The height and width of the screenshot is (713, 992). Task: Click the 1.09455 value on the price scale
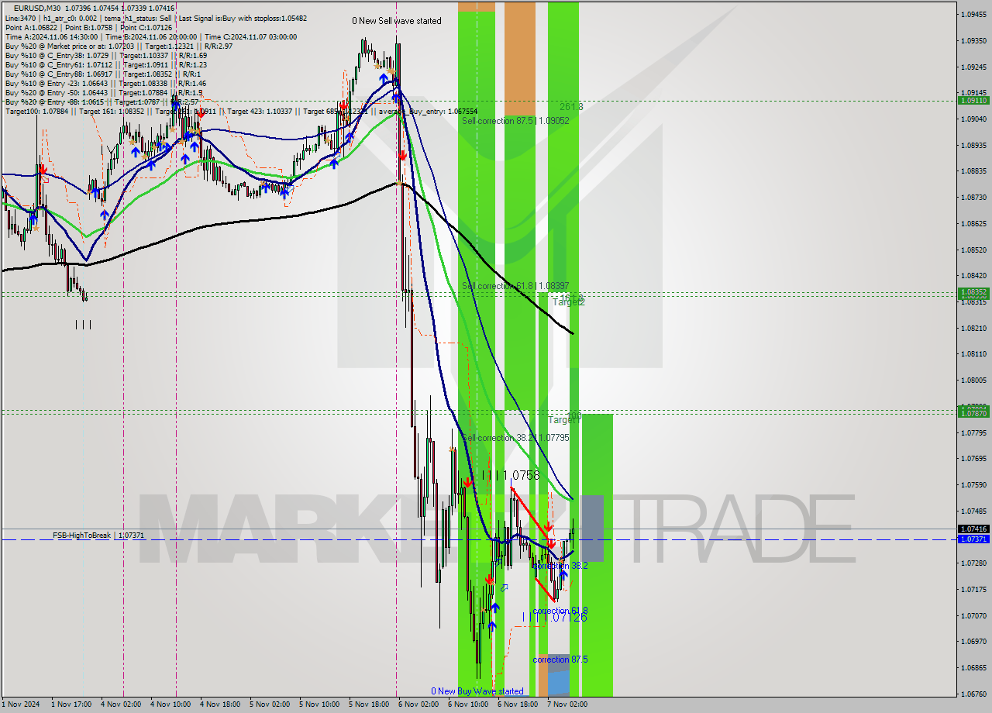coord(974,14)
